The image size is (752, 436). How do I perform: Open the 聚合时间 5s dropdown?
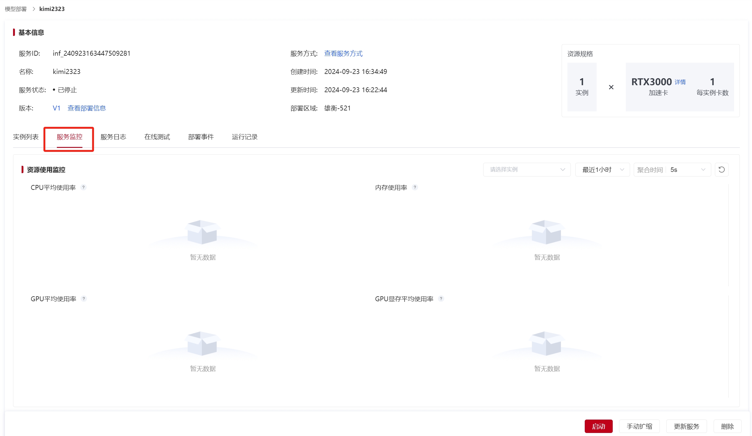click(x=672, y=169)
